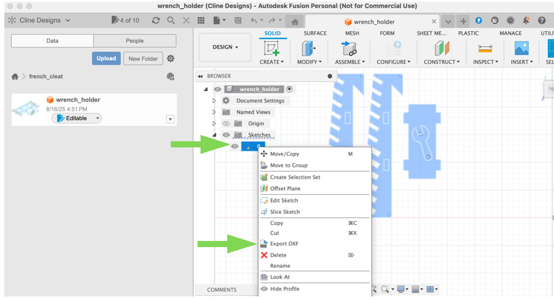Open the DESIGN workspace dropdown
554x300 pixels.
(225, 47)
